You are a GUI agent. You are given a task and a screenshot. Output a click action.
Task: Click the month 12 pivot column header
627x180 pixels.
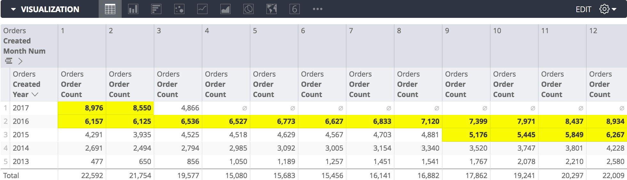tap(593, 31)
